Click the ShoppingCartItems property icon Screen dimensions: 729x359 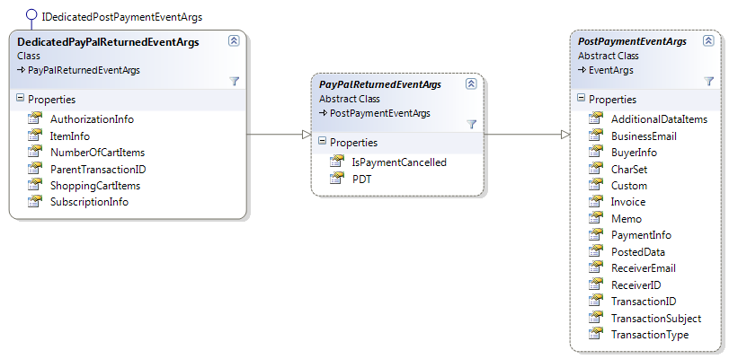pyautogui.click(x=35, y=185)
